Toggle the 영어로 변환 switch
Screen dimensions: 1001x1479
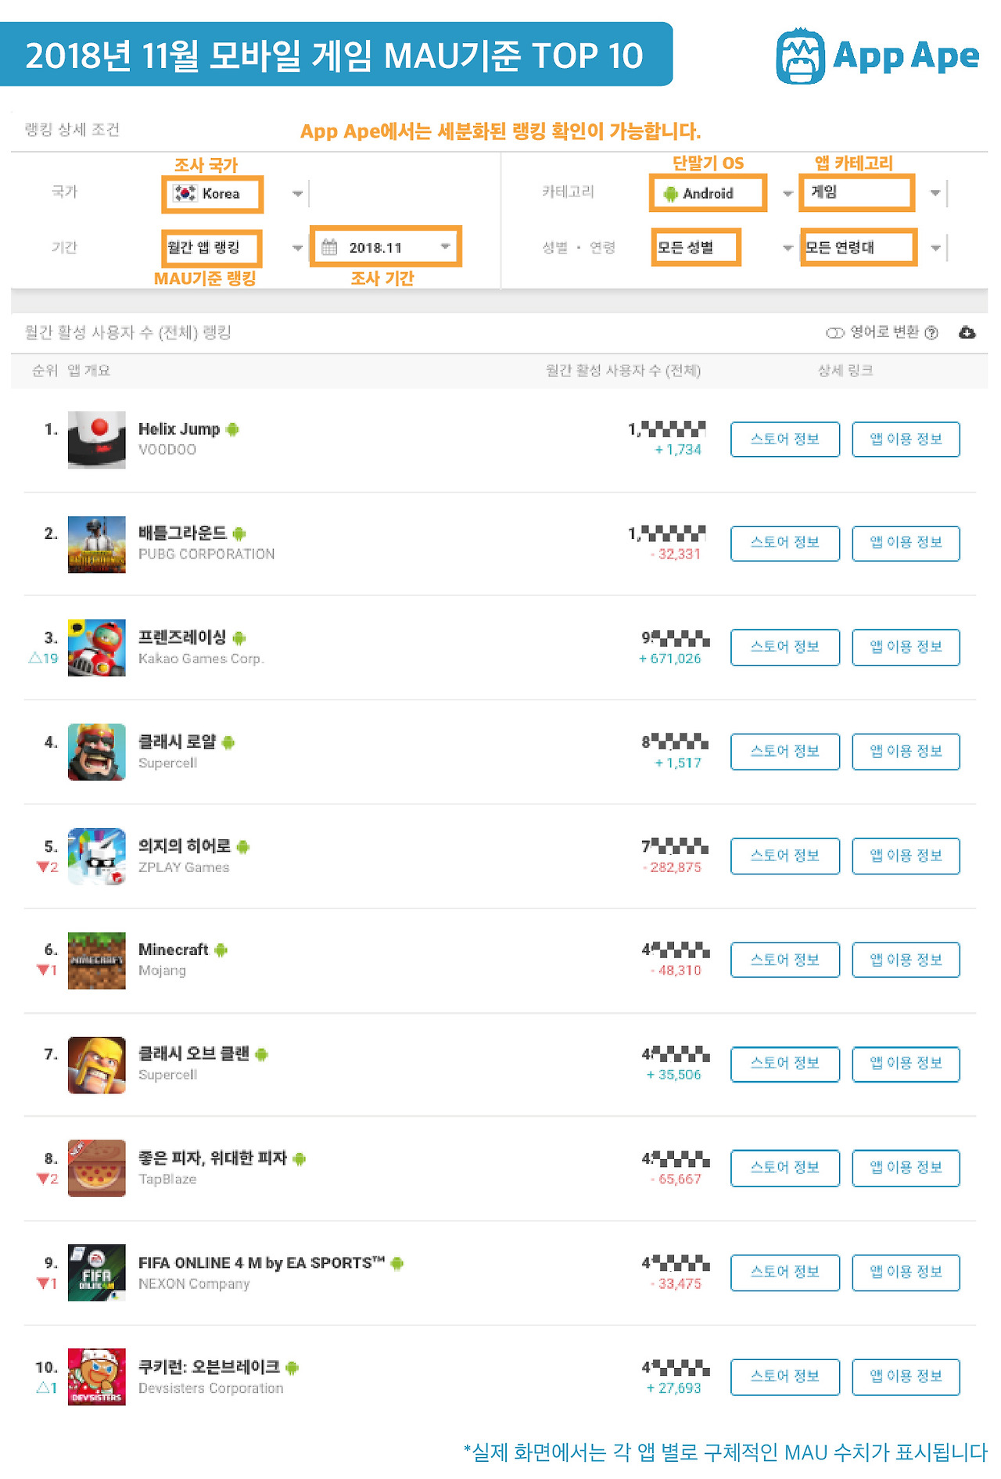(834, 333)
